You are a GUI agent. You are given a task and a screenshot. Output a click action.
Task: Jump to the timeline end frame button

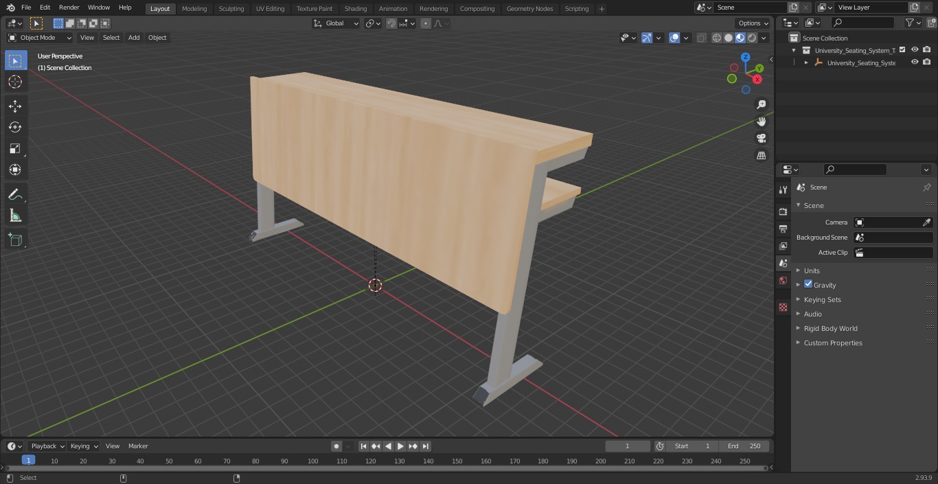click(425, 446)
